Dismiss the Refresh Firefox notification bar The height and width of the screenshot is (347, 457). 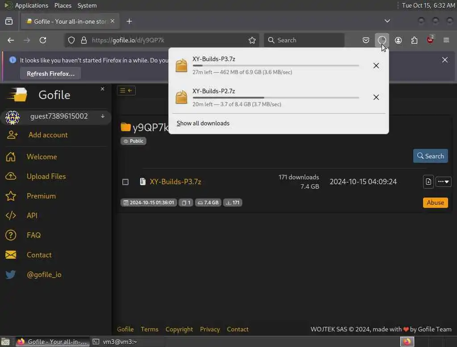pos(445,60)
